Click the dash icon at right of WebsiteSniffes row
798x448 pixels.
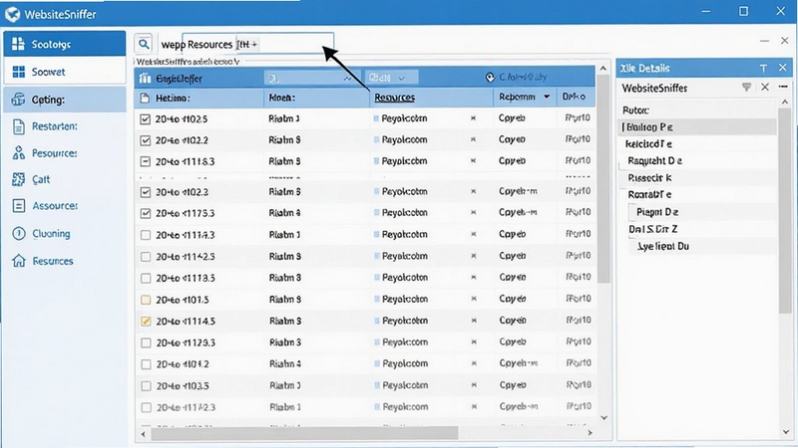(783, 87)
